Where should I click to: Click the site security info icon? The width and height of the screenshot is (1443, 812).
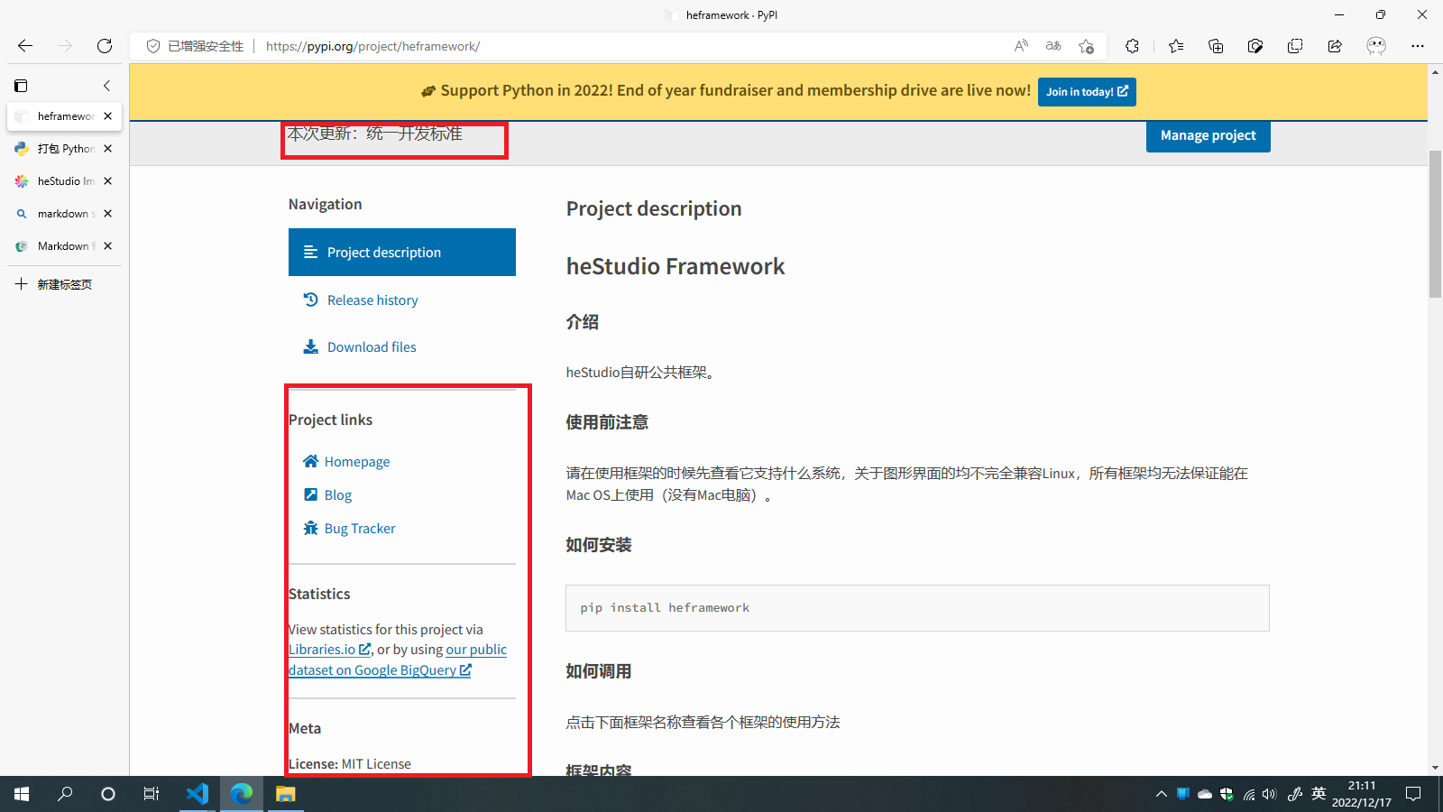tap(153, 46)
